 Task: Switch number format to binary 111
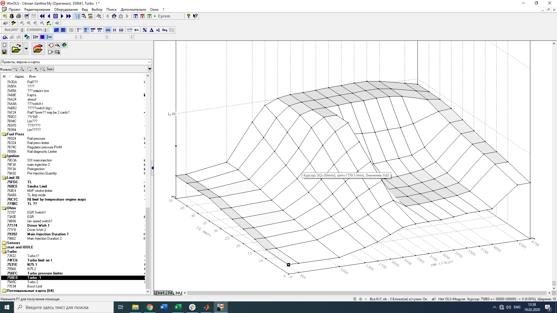121,30
